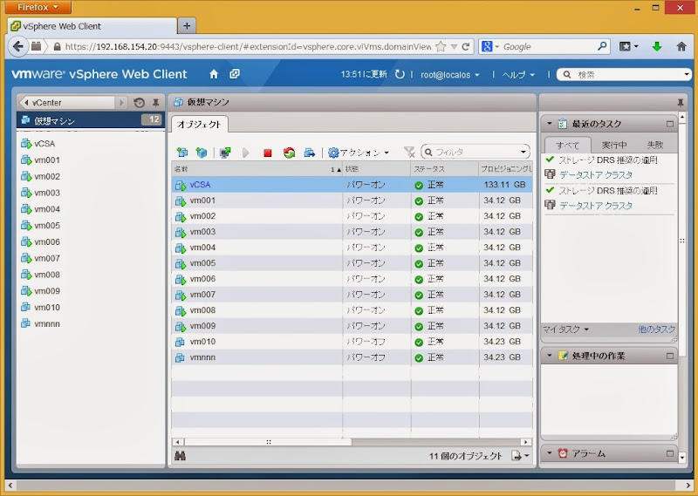This screenshot has height=496, width=698.
Task: Pin the right-hand task panel
Action: tap(681, 103)
